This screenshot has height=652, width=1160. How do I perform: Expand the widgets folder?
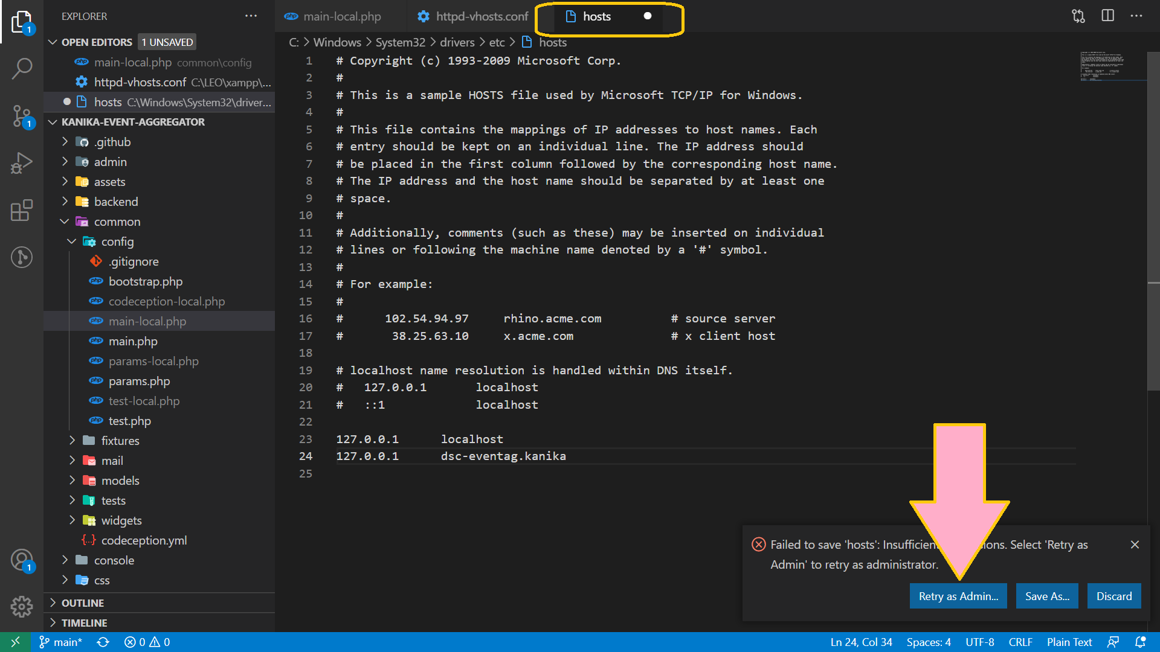click(72, 520)
